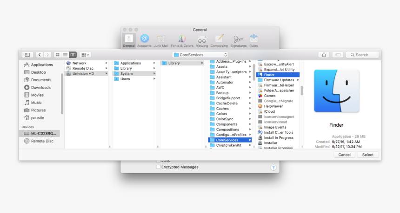The height and width of the screenshot is (213, 400).
Task: Switch to icon view
Action: pyautogui.click(x=58, y=55)
